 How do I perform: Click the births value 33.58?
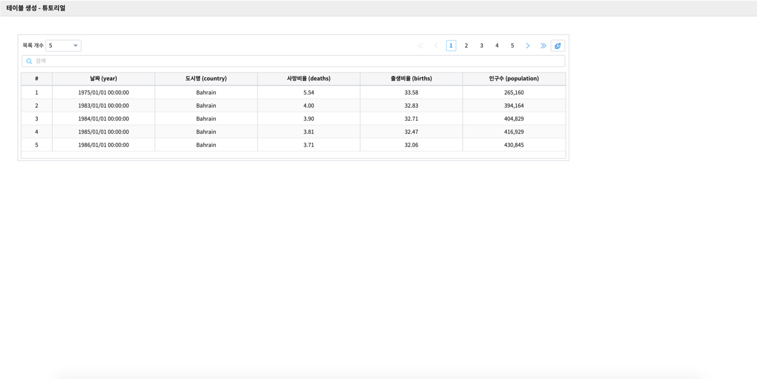pos(411,92)
